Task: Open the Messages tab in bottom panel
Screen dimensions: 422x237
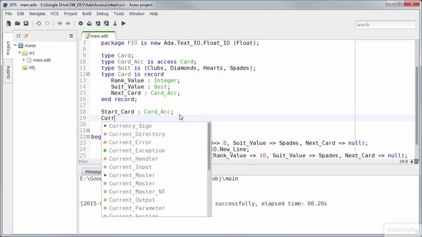Action: click(92, 171)
